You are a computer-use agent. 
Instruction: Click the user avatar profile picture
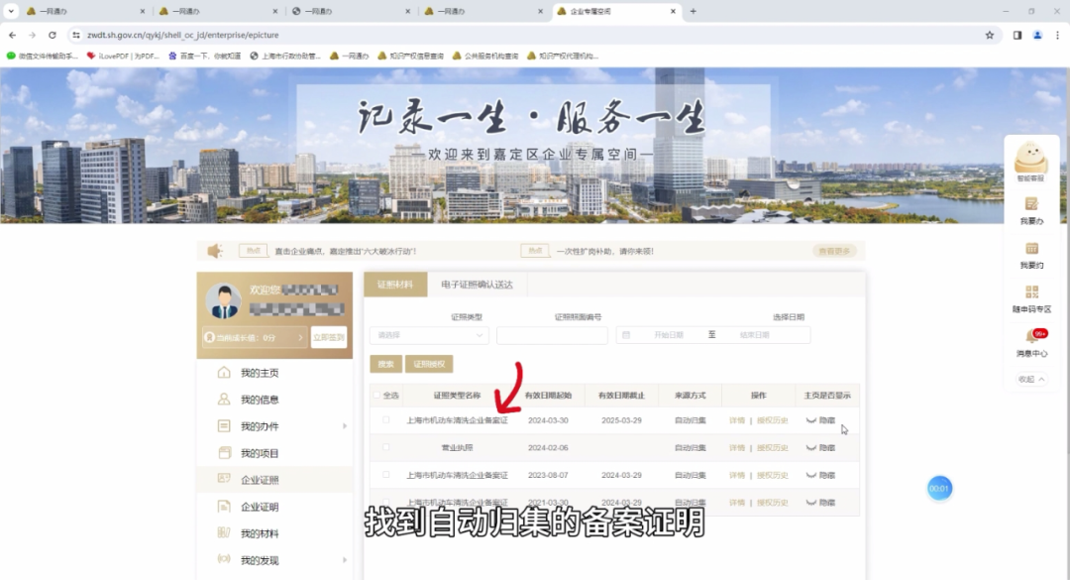point(225,301)
